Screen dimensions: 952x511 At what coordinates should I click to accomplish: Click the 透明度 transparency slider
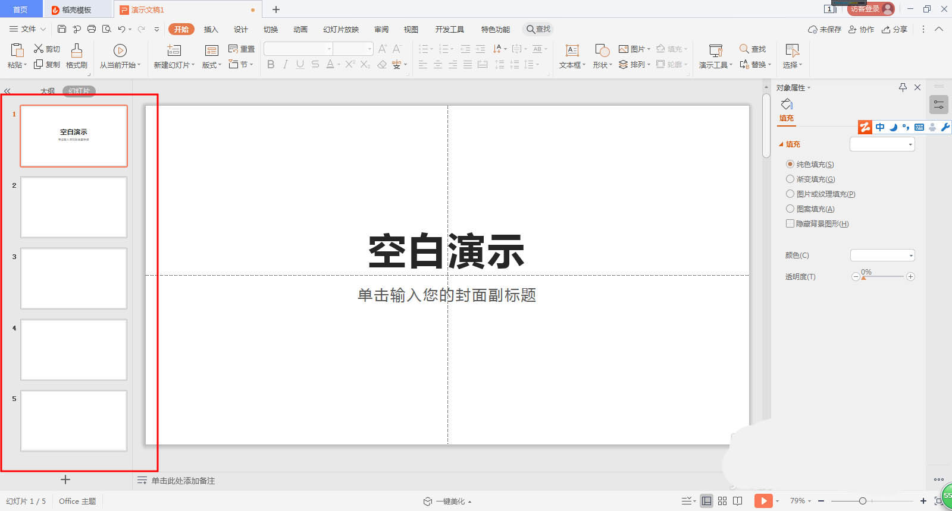883,276
